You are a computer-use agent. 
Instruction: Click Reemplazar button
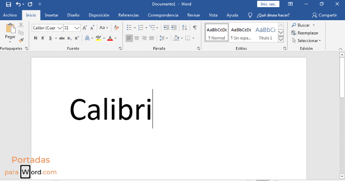point(305,33)
